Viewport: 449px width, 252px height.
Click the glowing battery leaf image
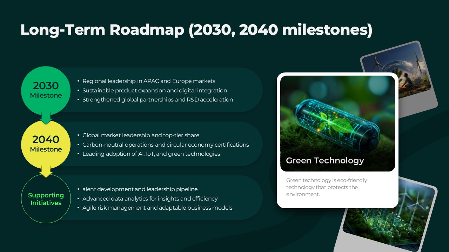(337, 115)
